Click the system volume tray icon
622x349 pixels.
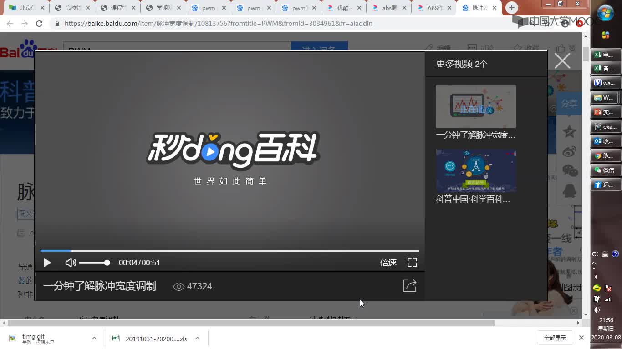pos(597,310)
